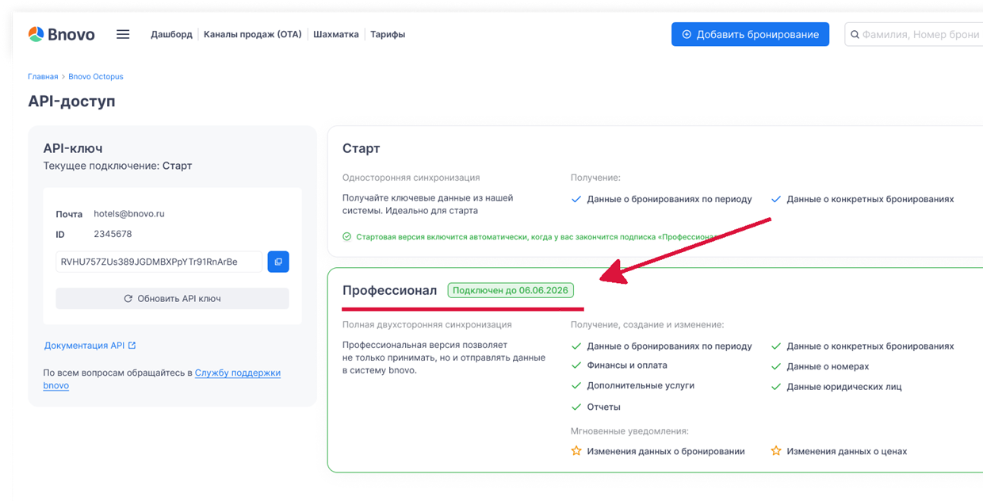Click the API key text field
Viewport: 983px width, 501px height.
coord(159,262)
